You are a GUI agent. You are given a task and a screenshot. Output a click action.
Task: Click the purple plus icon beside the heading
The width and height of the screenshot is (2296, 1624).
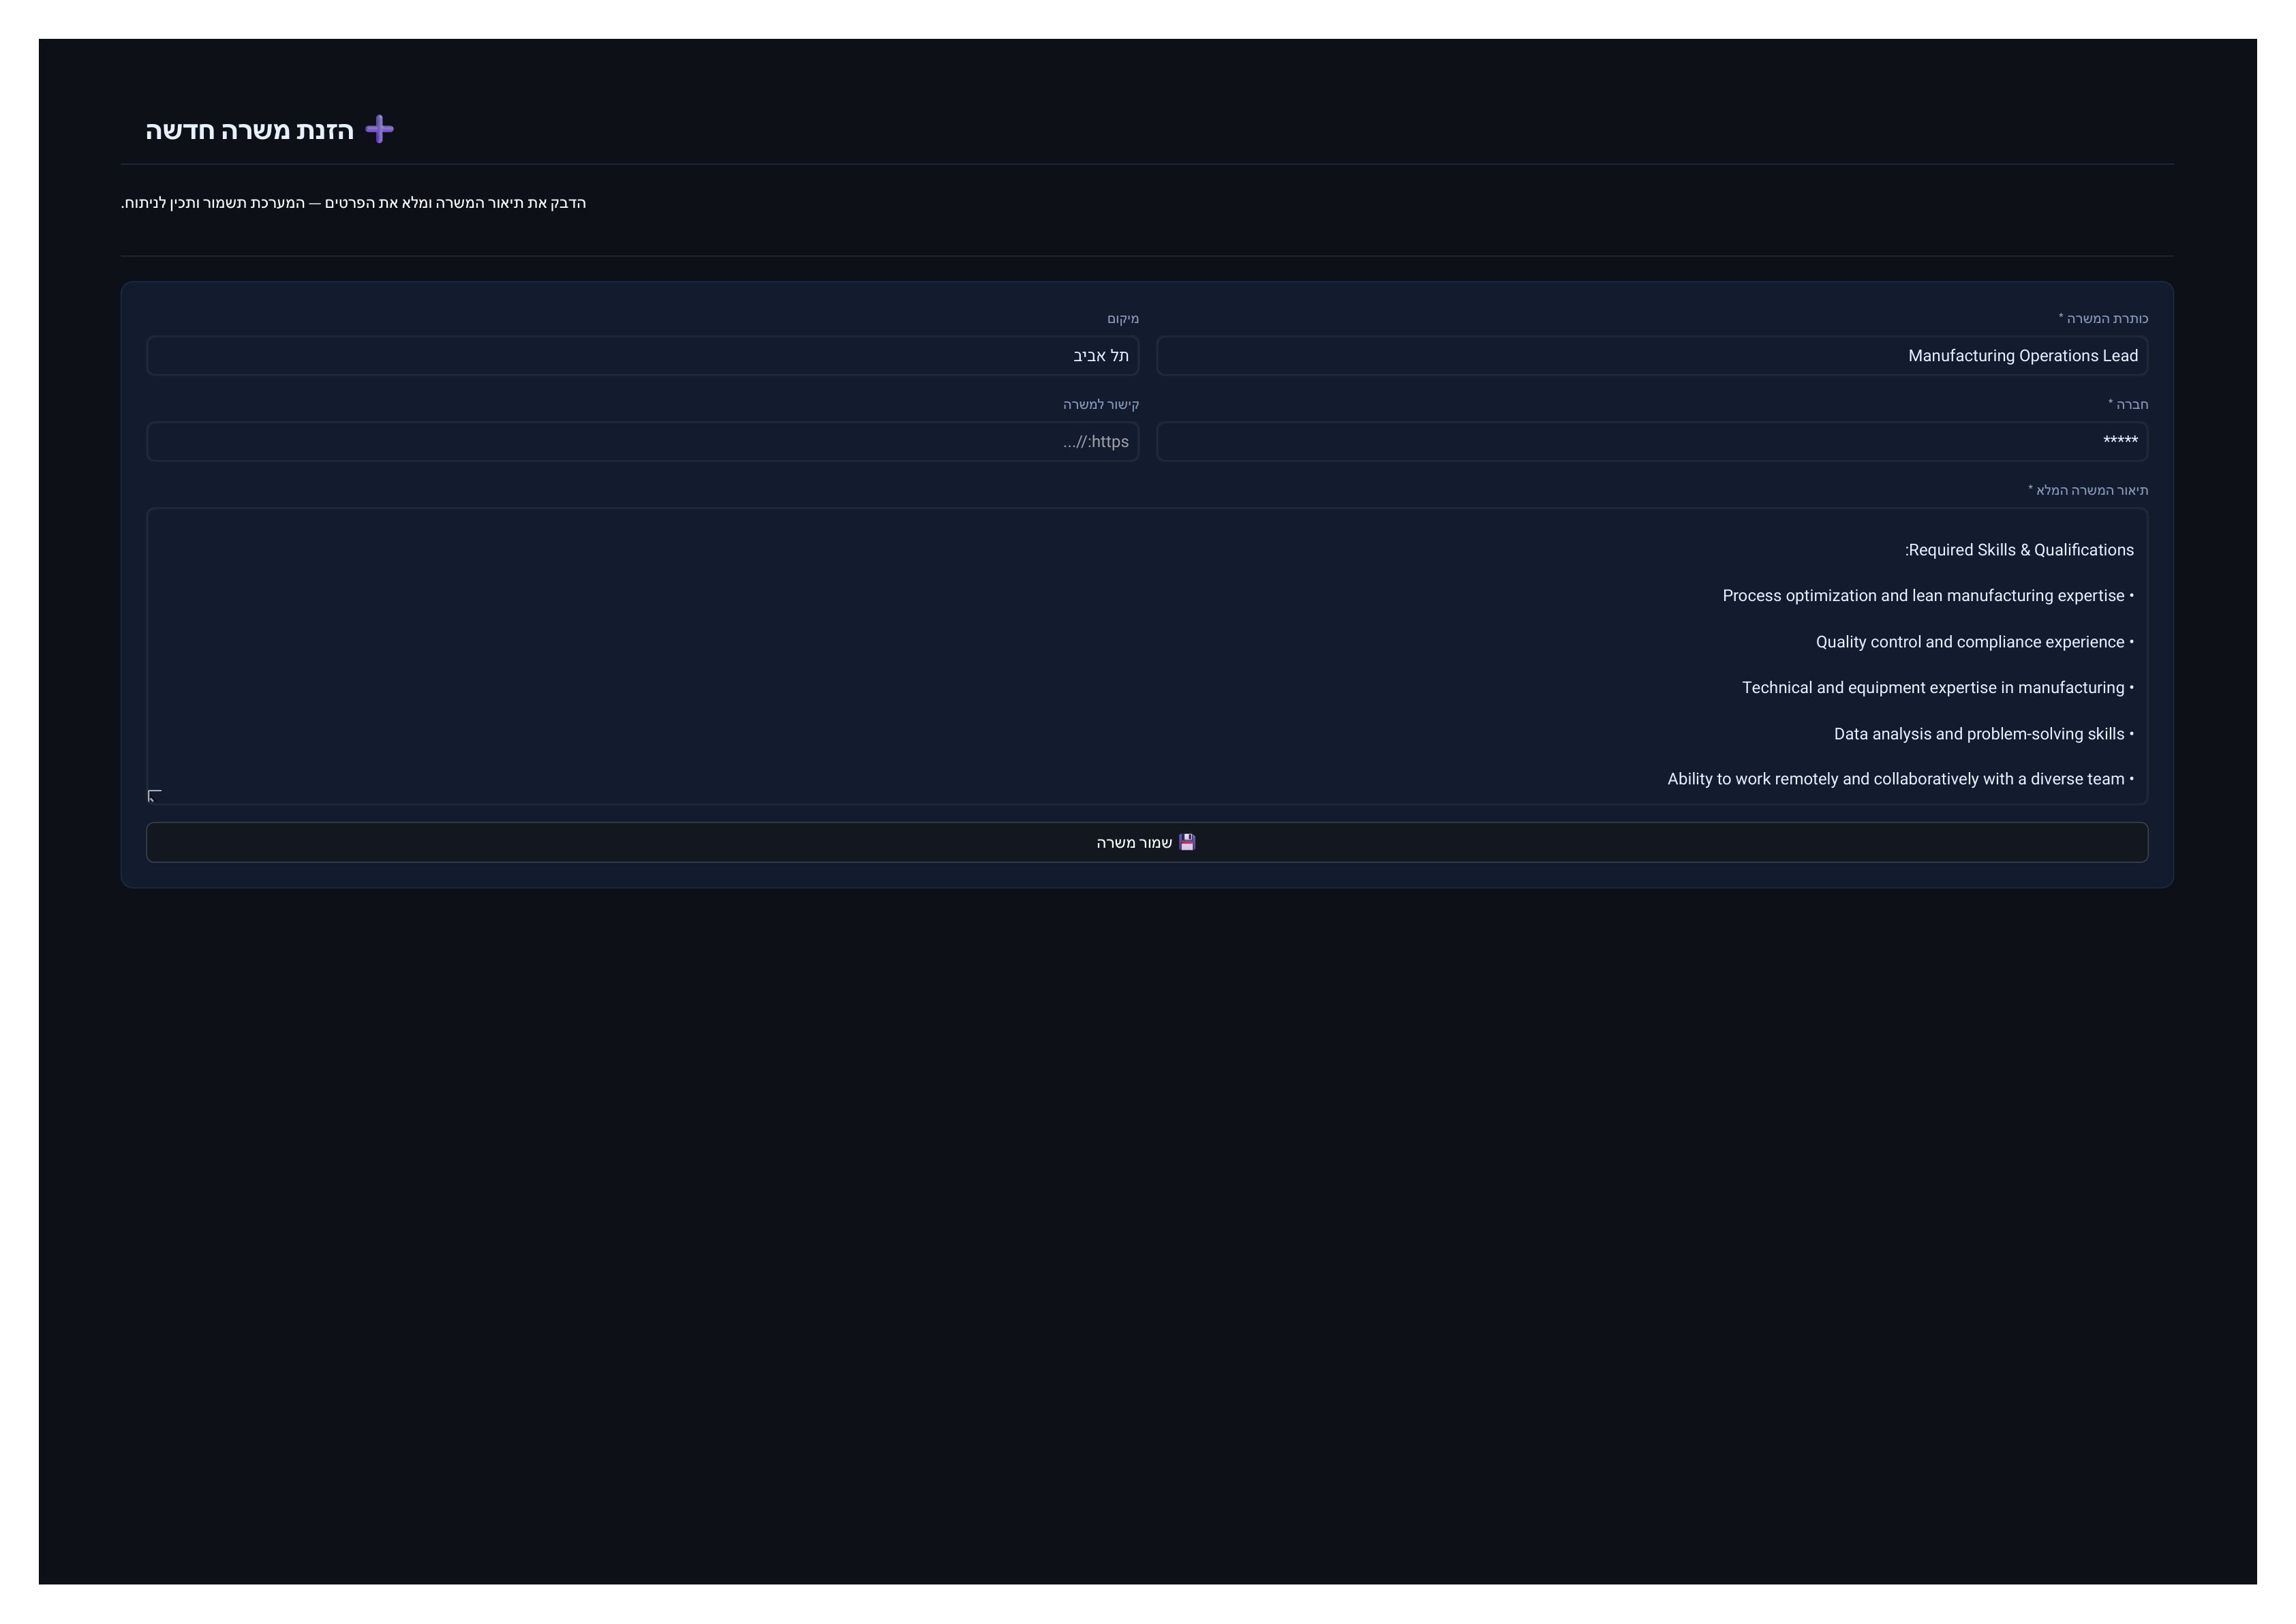tap(379, 129)
